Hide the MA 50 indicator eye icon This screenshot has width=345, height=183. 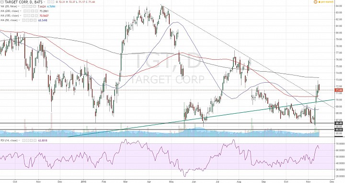point(23,20)
